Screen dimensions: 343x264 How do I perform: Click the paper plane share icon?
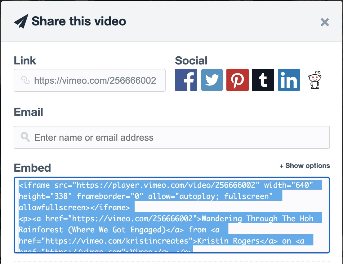pyautogui.click(x=21, y=21)
